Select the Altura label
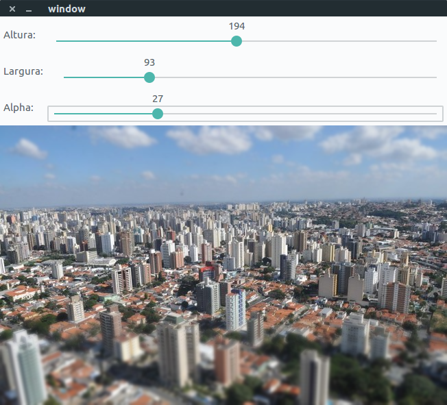Viewport: 447px width, 405px height. 20,35
